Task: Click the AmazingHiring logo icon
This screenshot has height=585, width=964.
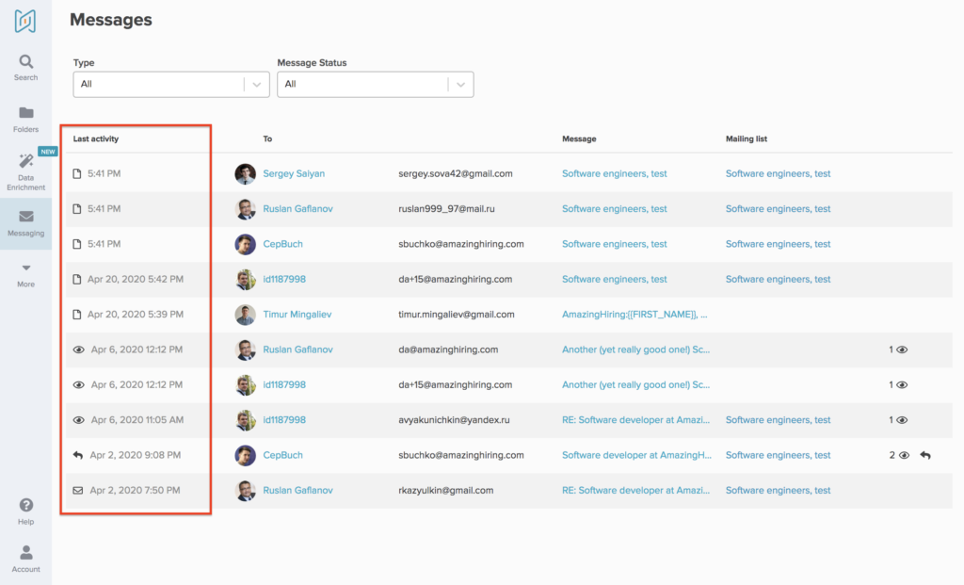Action: tap(25, 21)
